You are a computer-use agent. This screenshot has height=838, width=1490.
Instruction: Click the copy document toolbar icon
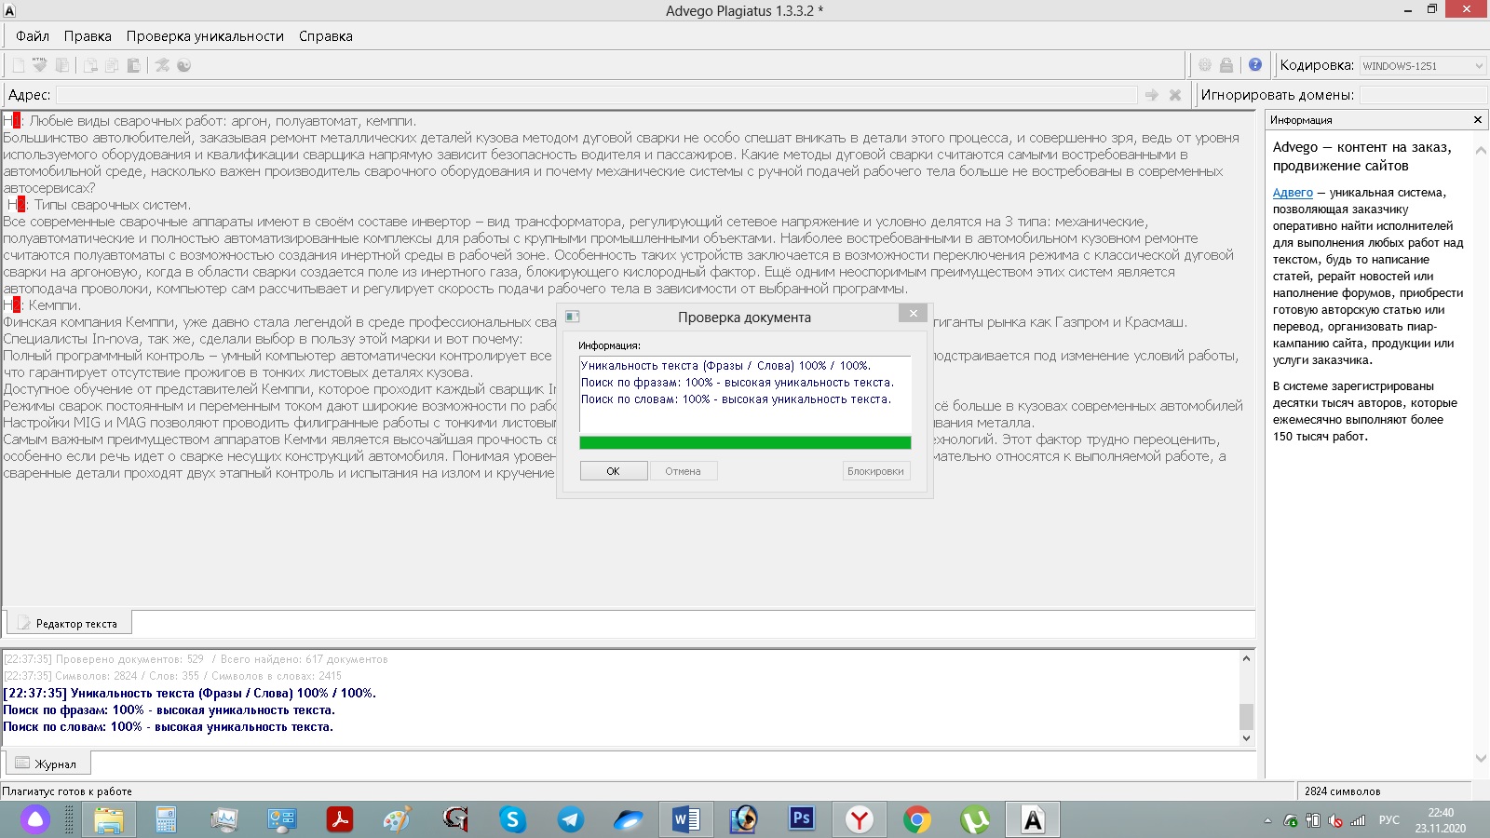click(62, 65)
